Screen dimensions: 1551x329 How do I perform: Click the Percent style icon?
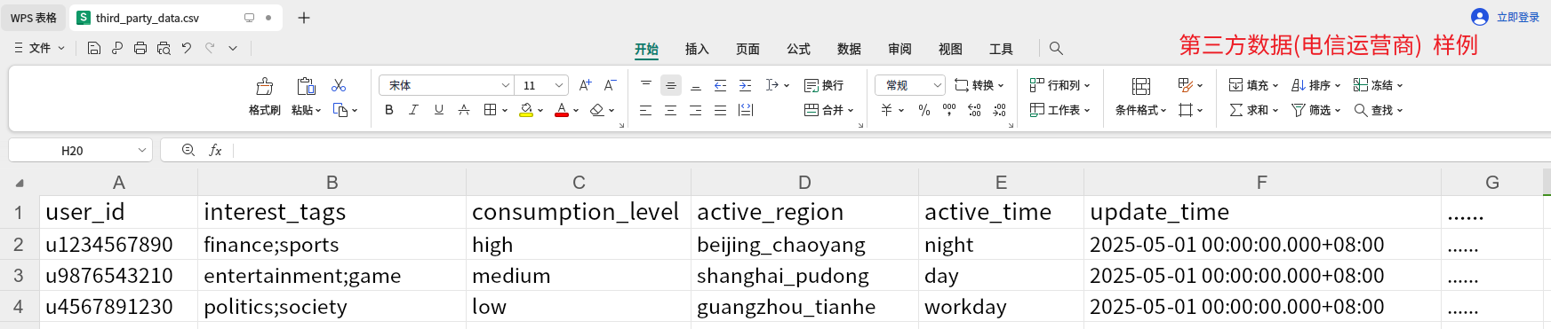924,110
